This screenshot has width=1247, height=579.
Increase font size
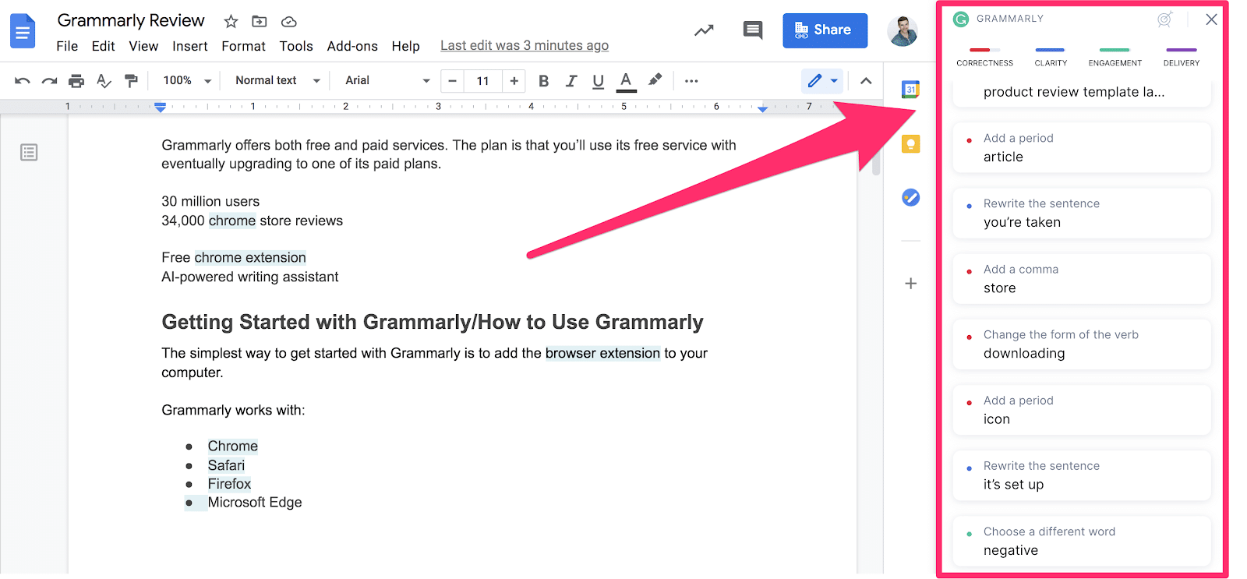click(x=514, y=80)
